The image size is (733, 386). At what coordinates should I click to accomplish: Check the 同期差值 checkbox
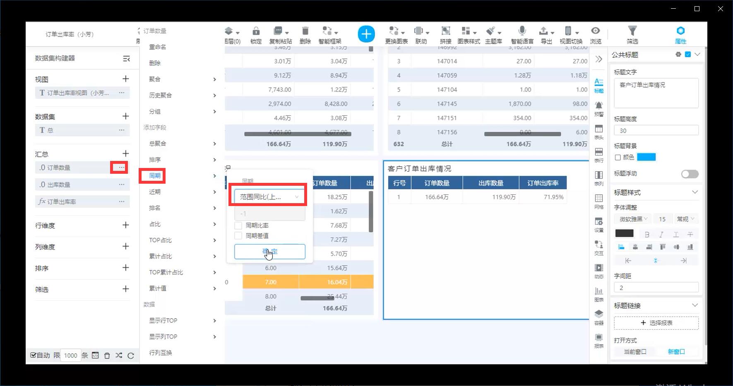click(x=238, y=236)
